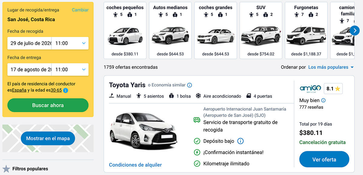Click the shuttle bus free pickup icon

tap(197, 120)
